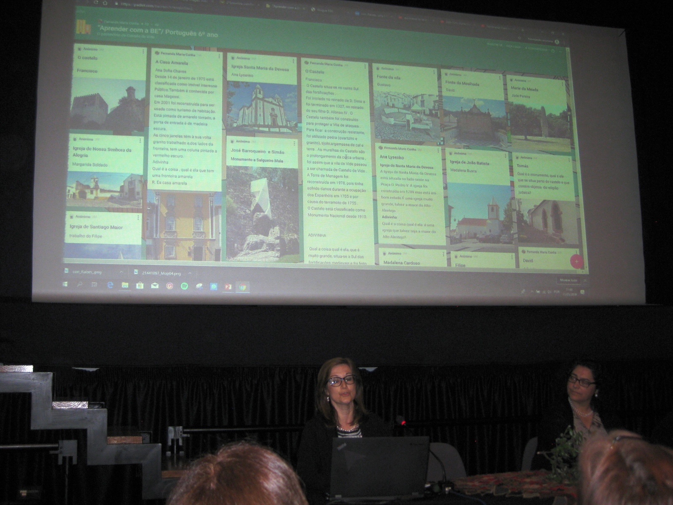
Task: Click the 'Igreja de João Batista' post title
Action: click(x=469, y=162)
